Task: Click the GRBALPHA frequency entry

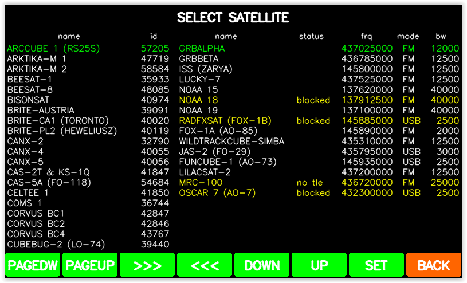Action: 319,48
